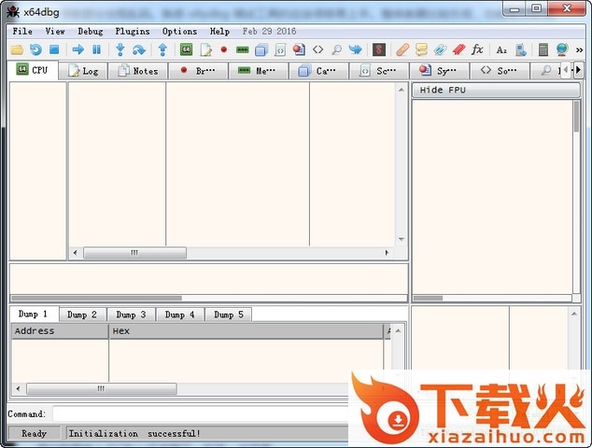The width and height of the screenshot is (592, 448).
Task: Click the dump pane horizontal scrollbar thumb
Action: coord(101,388)
